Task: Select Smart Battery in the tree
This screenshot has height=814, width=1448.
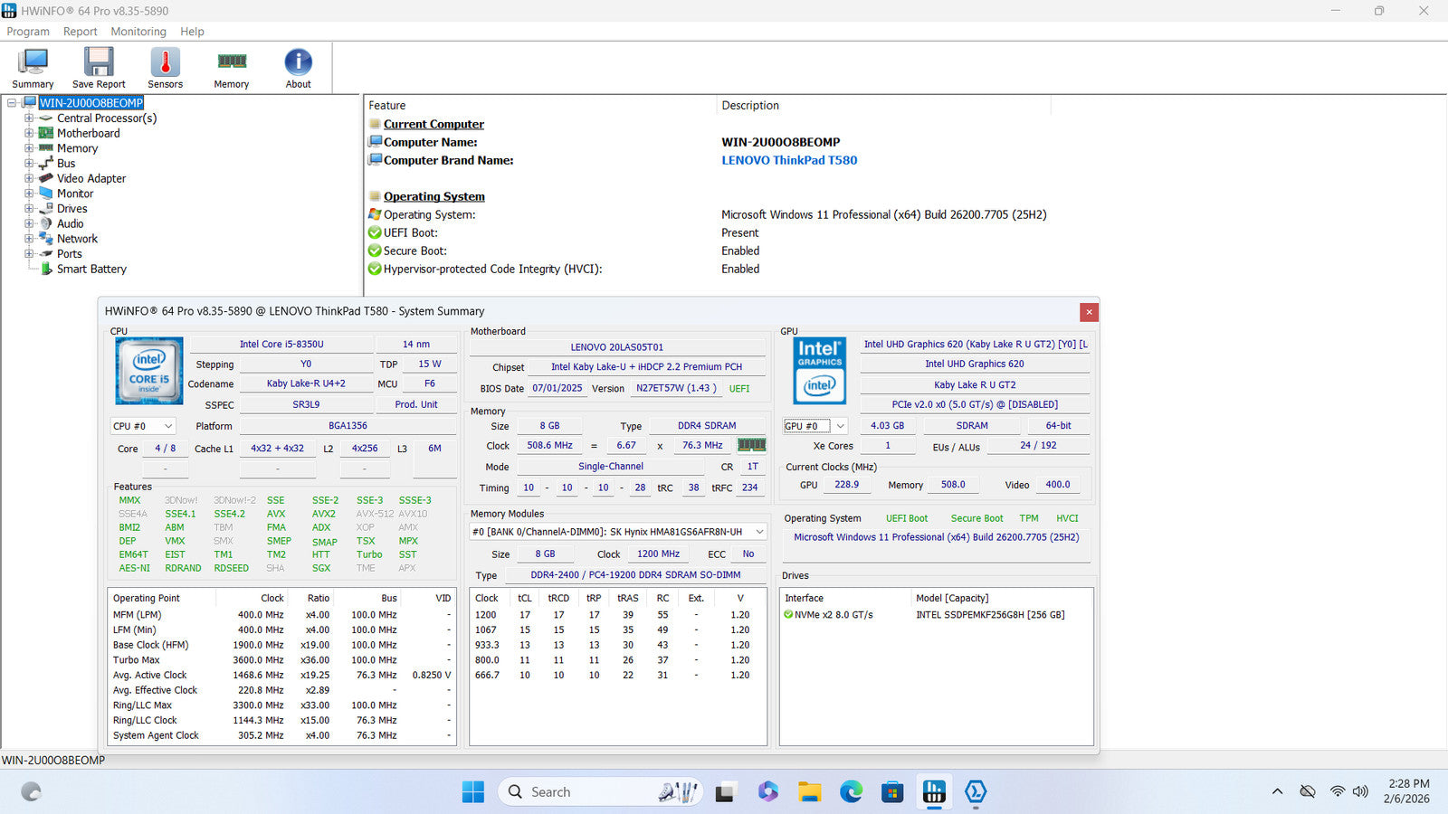Action: point(91,270)
